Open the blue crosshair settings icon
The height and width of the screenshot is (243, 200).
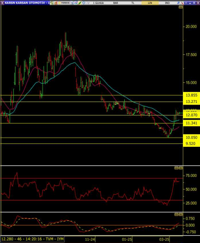(x=84, y=3)
